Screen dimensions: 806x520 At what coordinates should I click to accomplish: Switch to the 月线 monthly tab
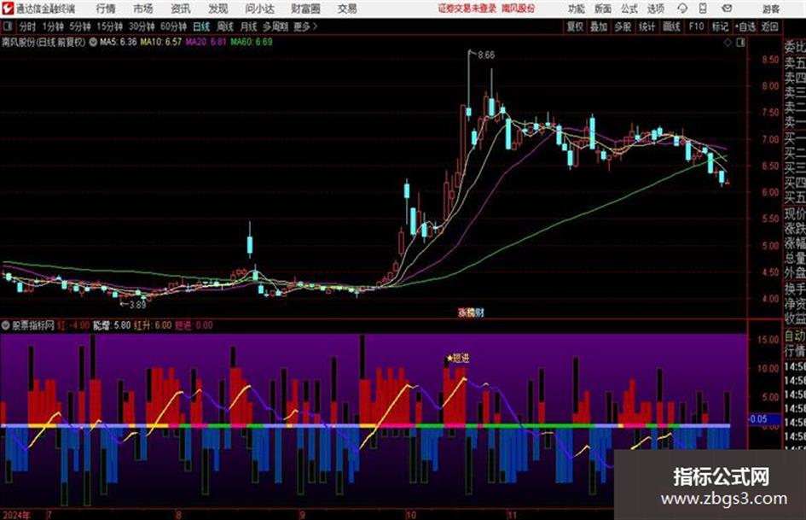tap(249, 26)
